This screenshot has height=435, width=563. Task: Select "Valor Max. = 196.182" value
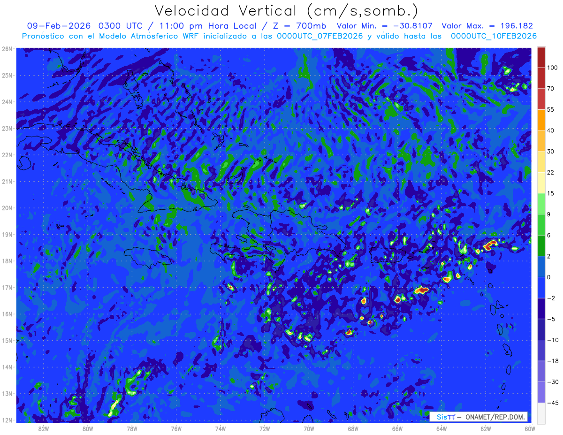click(487, 26)
